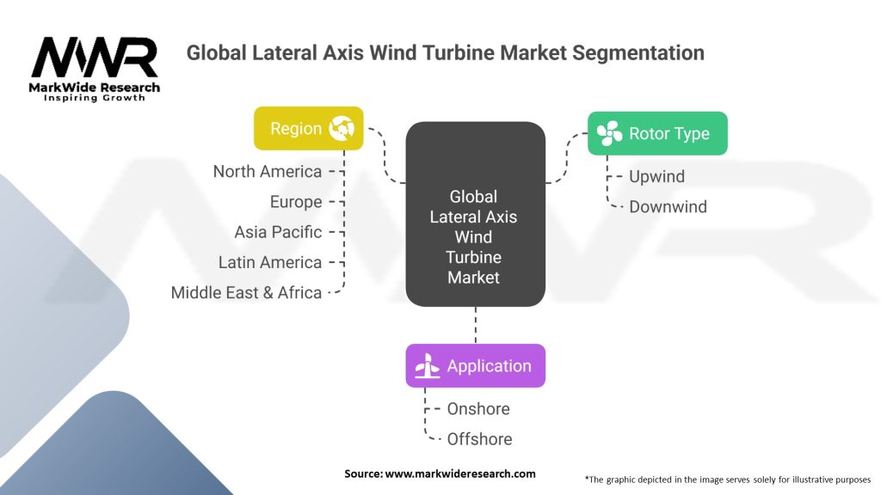This screenshot has height=495, width=881.
Task: Click the chart title heading text
Action: [x=445, y=52]
